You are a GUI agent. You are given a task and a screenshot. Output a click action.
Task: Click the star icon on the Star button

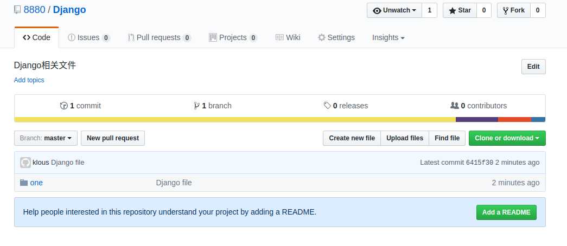click(x=453, y=10)
